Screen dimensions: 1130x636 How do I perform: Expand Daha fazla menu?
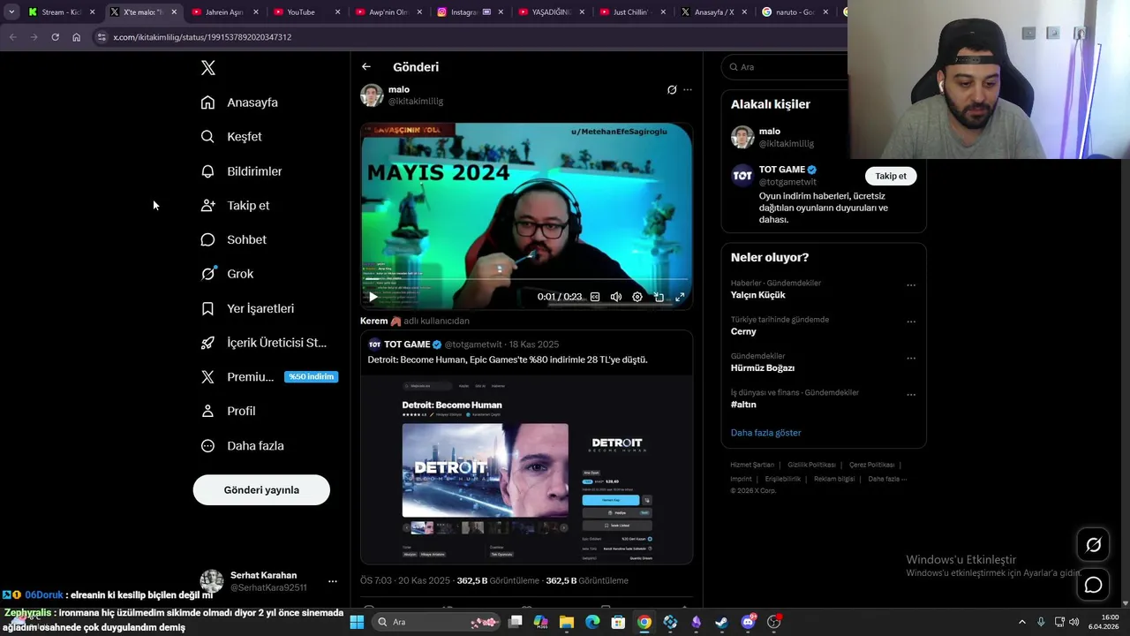point(242,446)
